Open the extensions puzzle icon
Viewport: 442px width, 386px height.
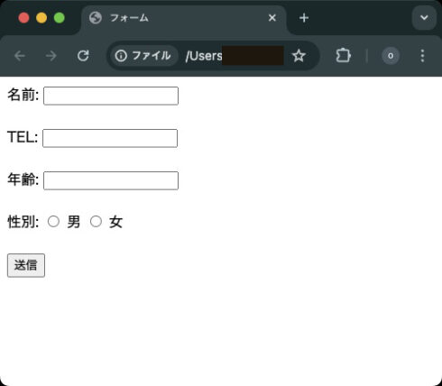coord(343,56)
